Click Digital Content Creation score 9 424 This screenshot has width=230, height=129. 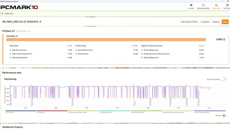[201, 46]
